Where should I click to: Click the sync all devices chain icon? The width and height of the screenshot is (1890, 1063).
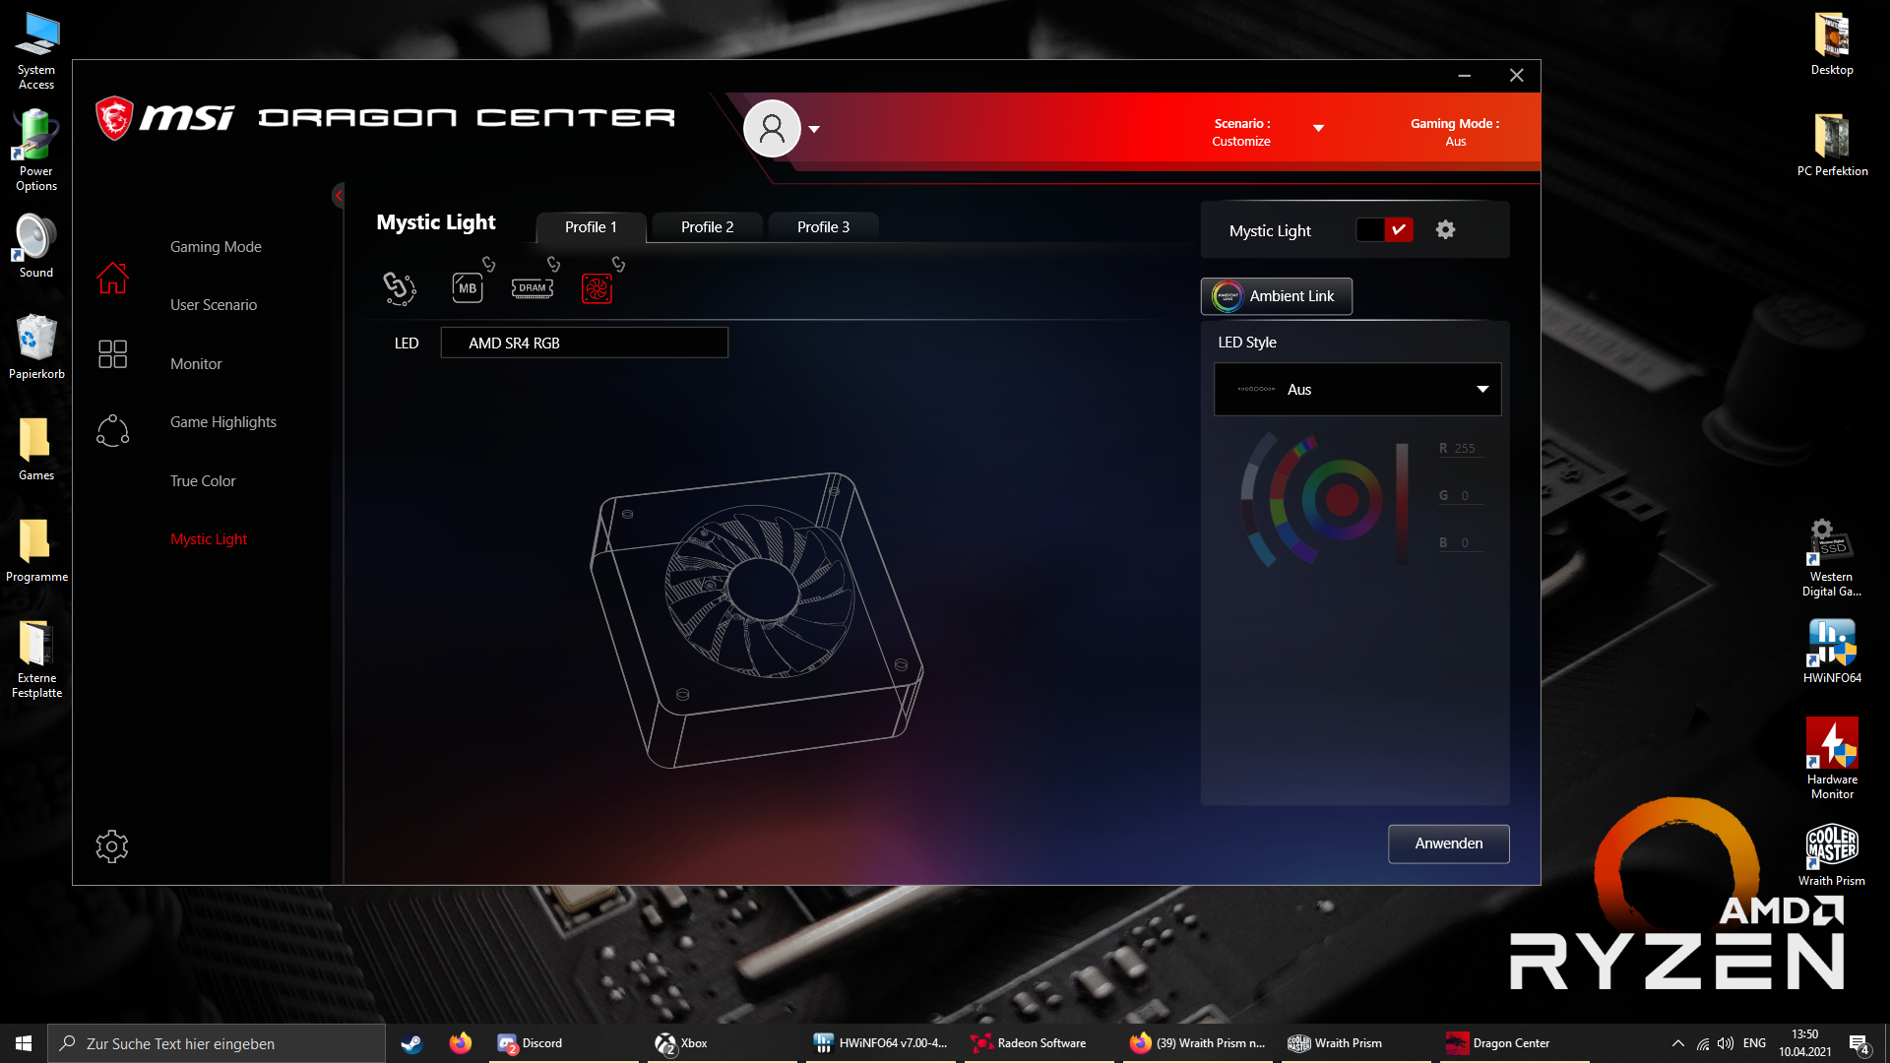pos(399,287)
